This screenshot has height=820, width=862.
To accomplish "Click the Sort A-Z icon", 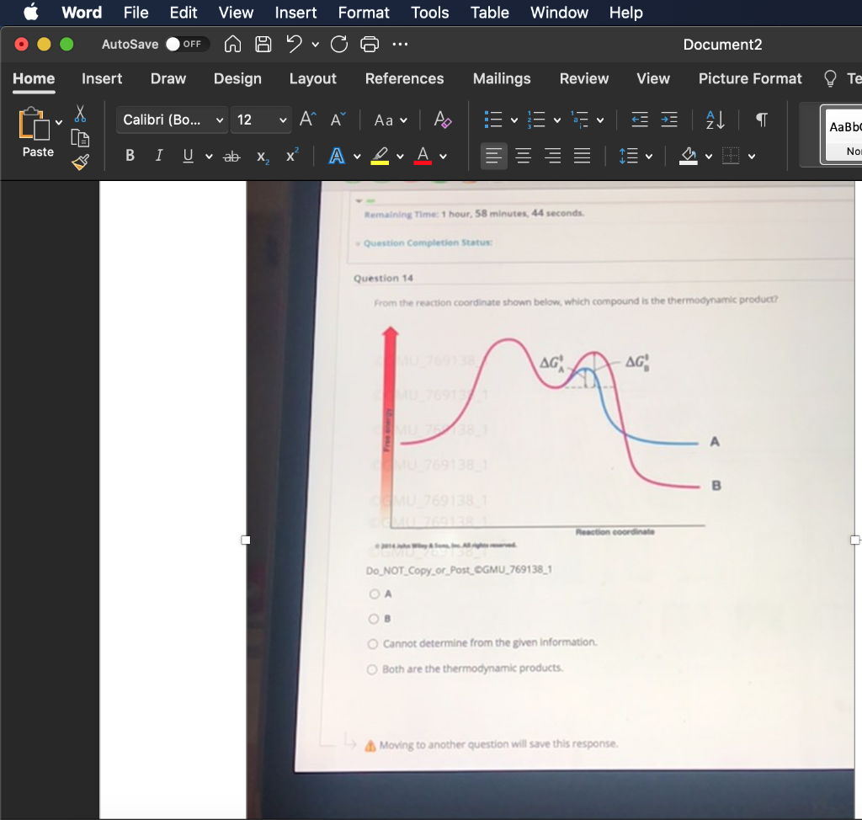I will (x=713, y=120).
